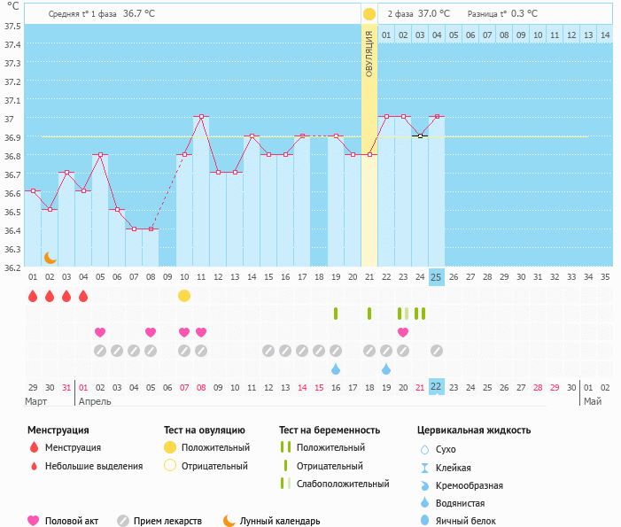Image resolution: width=621 pixels, height=527 pixels.
Task: Select the menstruation drop on cycle day 01
Action: [33, 296]
